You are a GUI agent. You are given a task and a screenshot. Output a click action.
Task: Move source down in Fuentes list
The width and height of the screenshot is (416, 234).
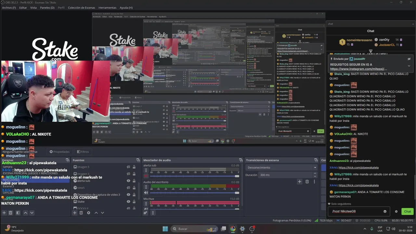(102, 213)
